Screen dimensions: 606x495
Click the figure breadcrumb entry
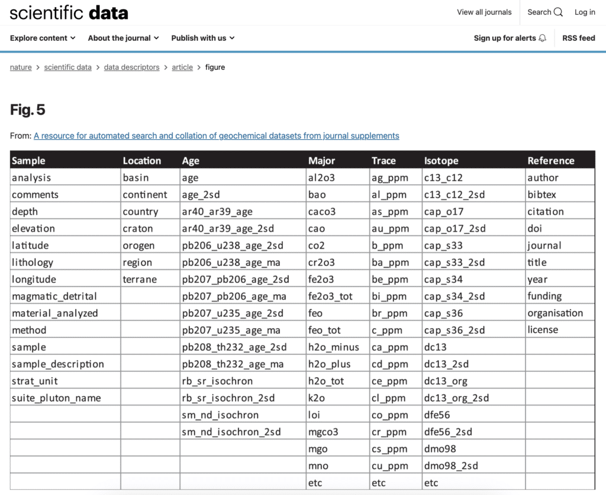coord(215,67)
